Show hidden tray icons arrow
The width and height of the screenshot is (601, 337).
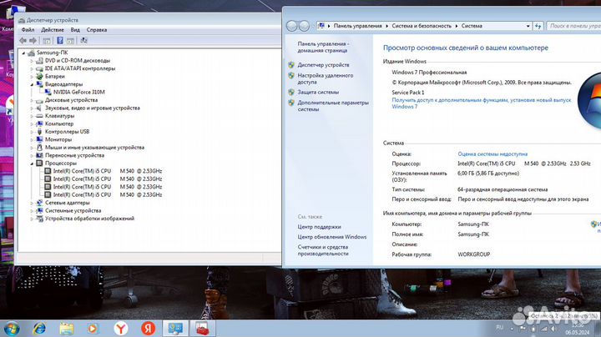tap(512, 329)
